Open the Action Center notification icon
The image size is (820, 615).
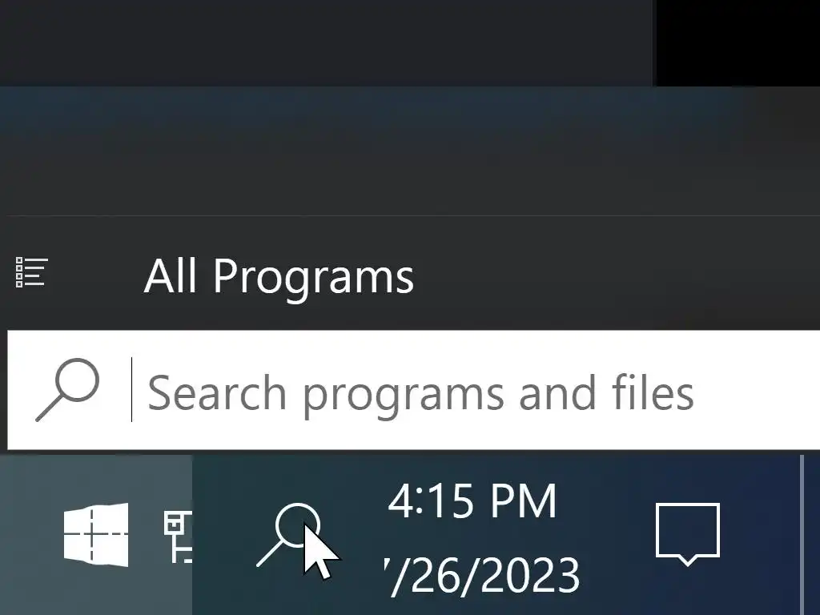coord(688,534)
